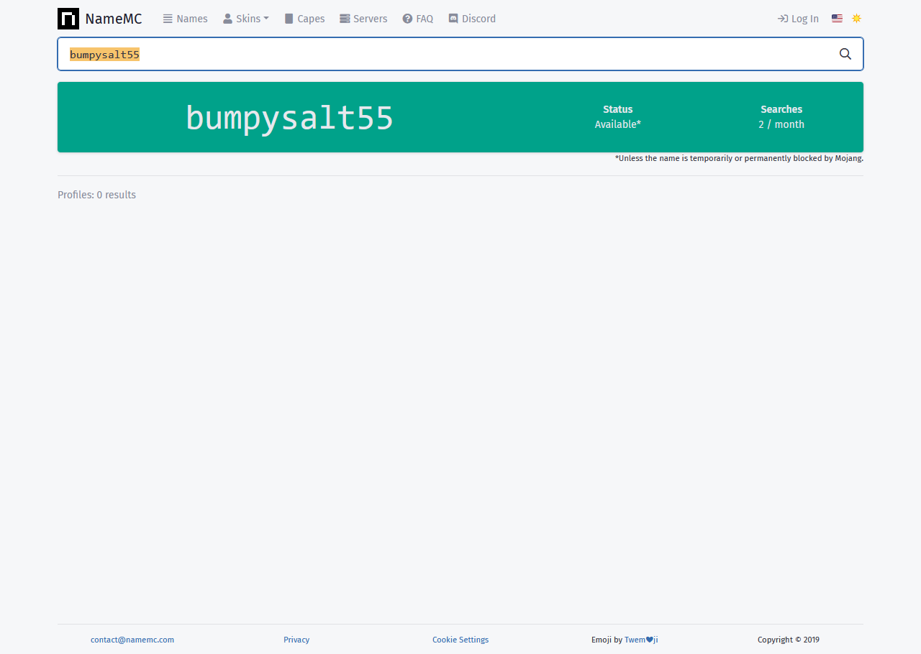Click the magnifying glass search button
Screen dimensions: 921x654
pyautogui.click(x=845, y=54)
